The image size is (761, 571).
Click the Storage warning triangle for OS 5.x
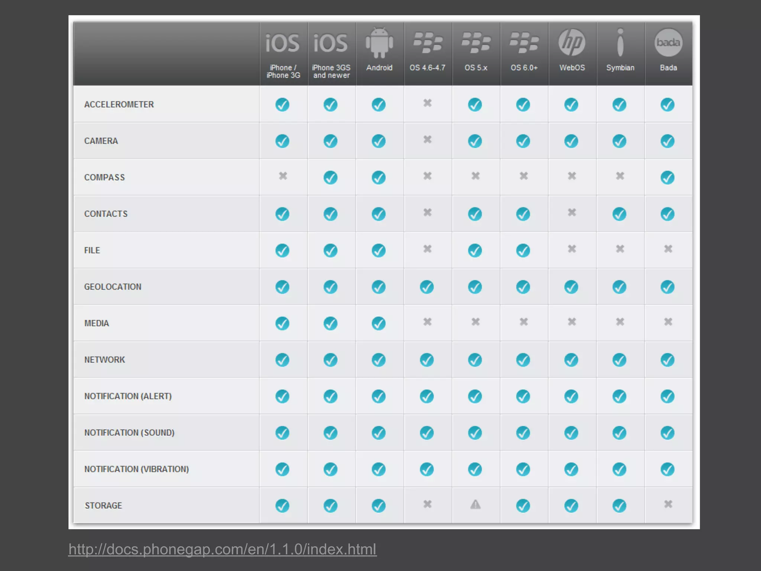pos(475,504)
